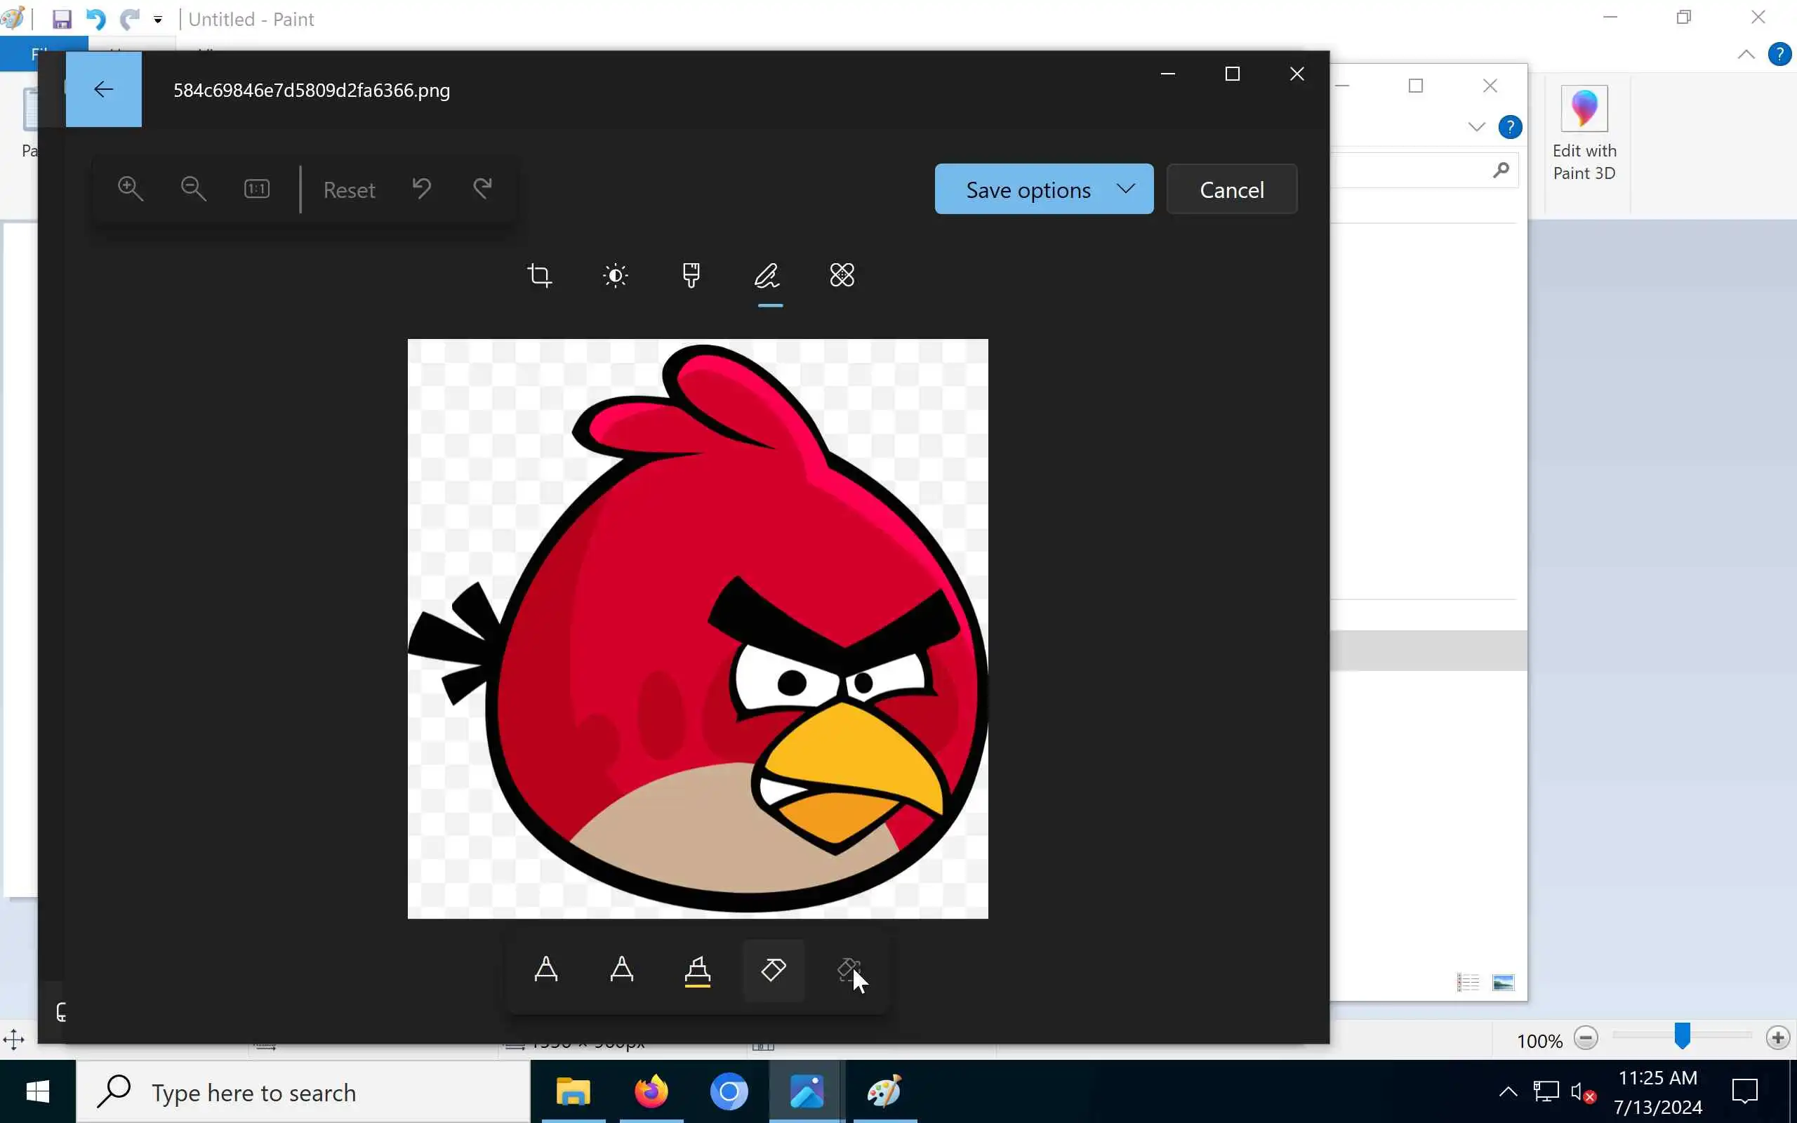Zoom in on the image
The height and width of the screenshot is (1123, 1797).
point(131,189)
